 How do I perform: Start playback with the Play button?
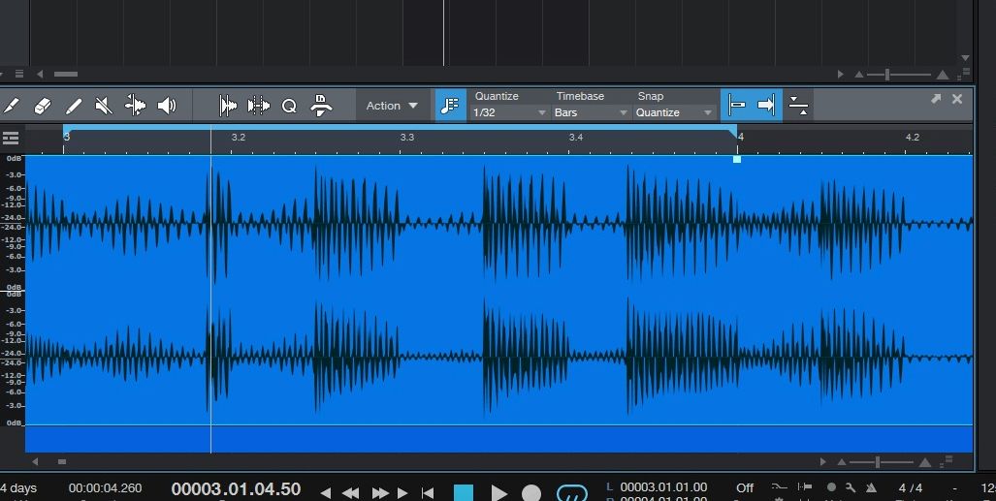point(499,492)
